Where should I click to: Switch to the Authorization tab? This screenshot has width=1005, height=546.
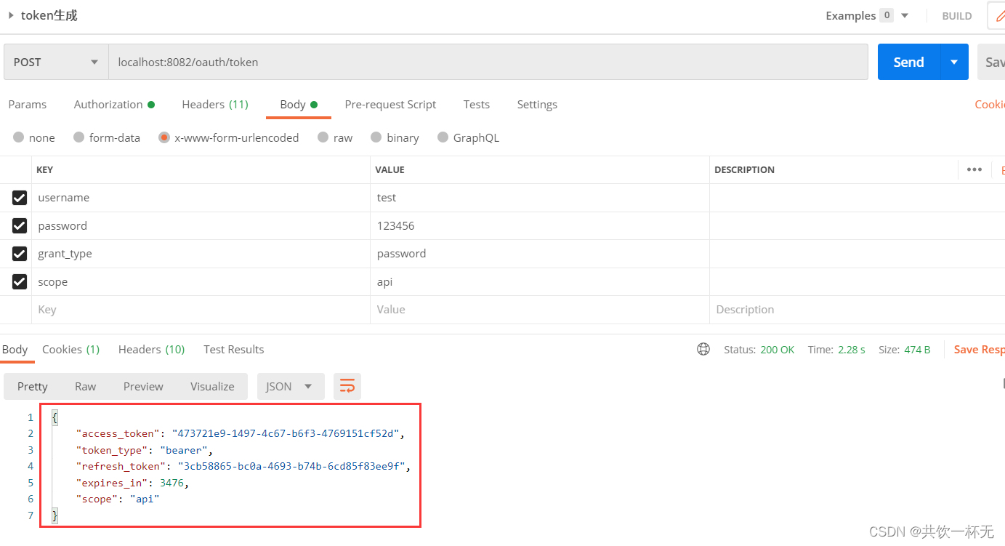point(114,105)
